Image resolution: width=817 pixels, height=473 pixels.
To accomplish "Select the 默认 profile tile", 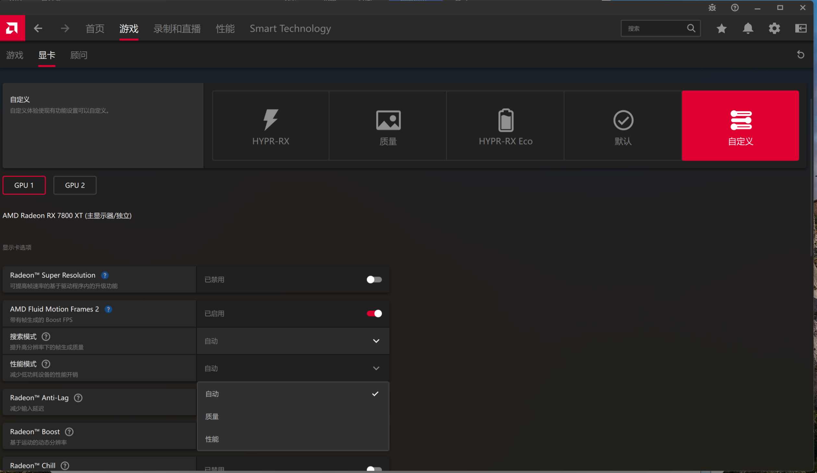I will (623, 126).
